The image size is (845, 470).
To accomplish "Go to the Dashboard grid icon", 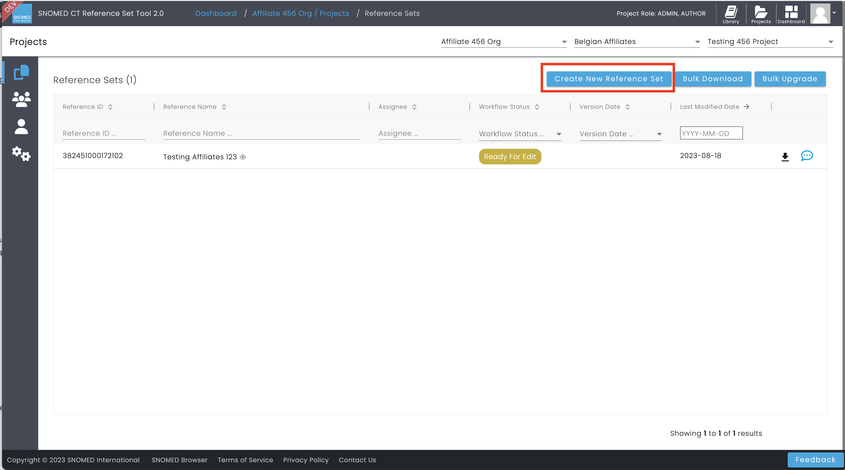I will pos(791,14).
